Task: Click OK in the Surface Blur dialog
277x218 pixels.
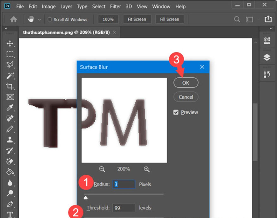Action: 186,82
